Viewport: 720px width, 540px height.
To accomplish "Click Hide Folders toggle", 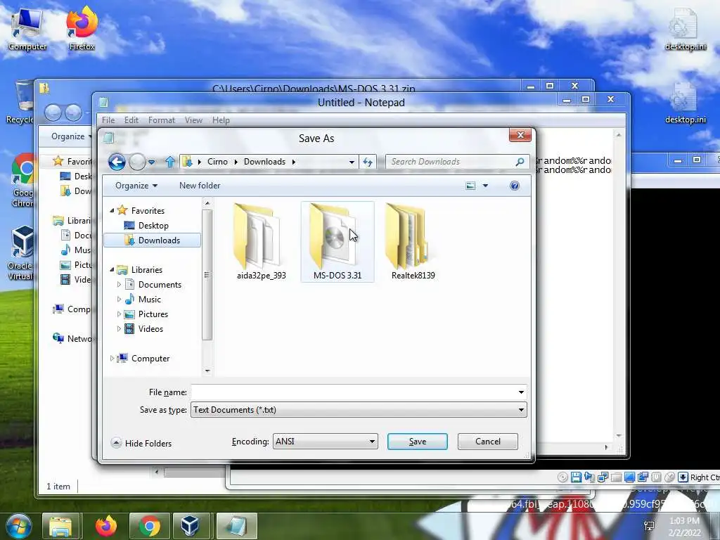I will [141, 443].
